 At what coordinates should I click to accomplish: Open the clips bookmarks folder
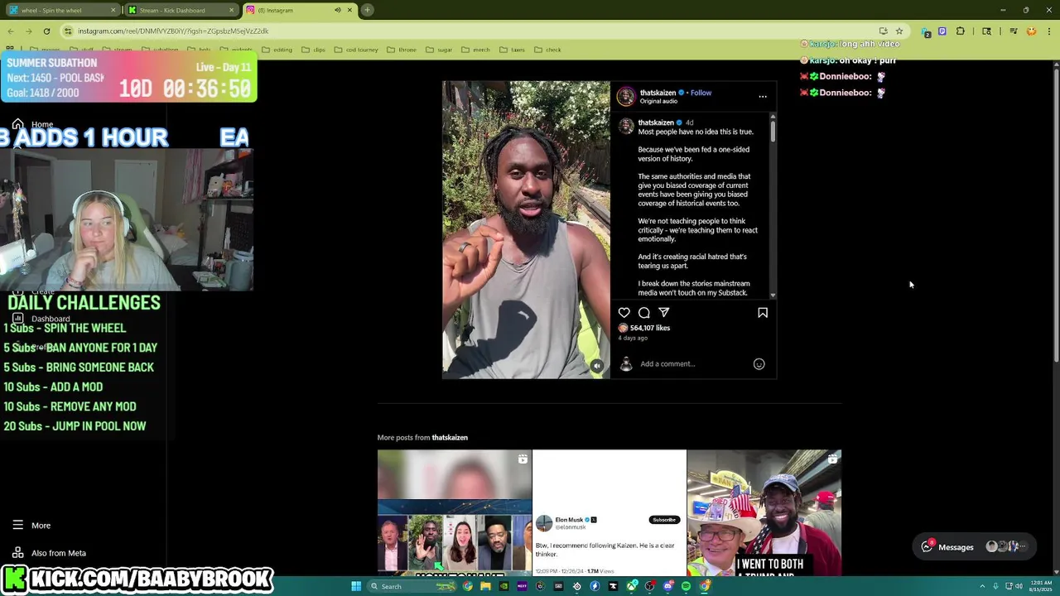(314, 50)
